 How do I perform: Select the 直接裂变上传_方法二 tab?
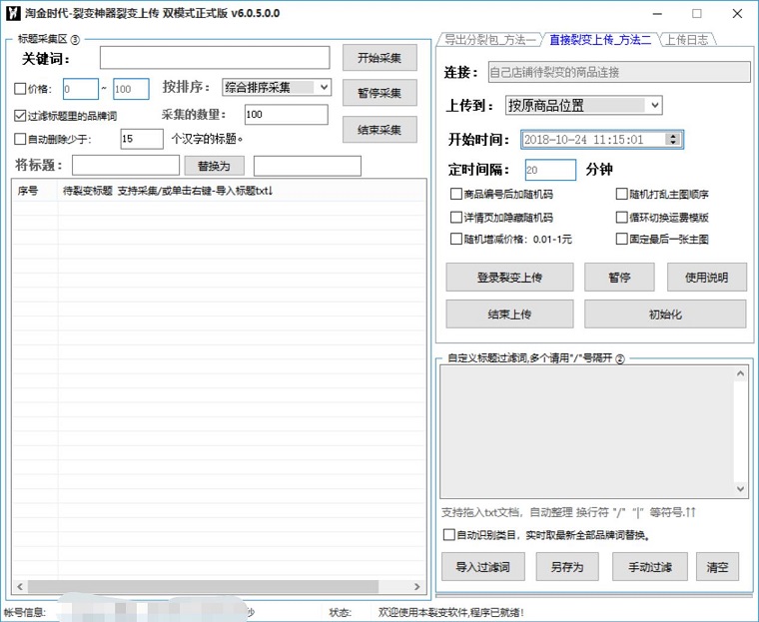click(x=600, y=40)
